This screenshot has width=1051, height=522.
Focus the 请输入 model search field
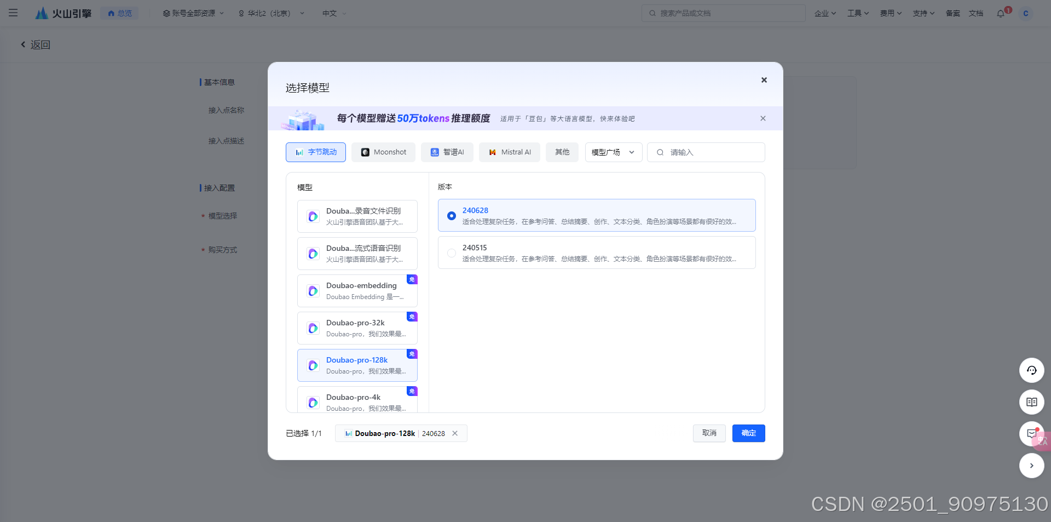pos(706,152)
